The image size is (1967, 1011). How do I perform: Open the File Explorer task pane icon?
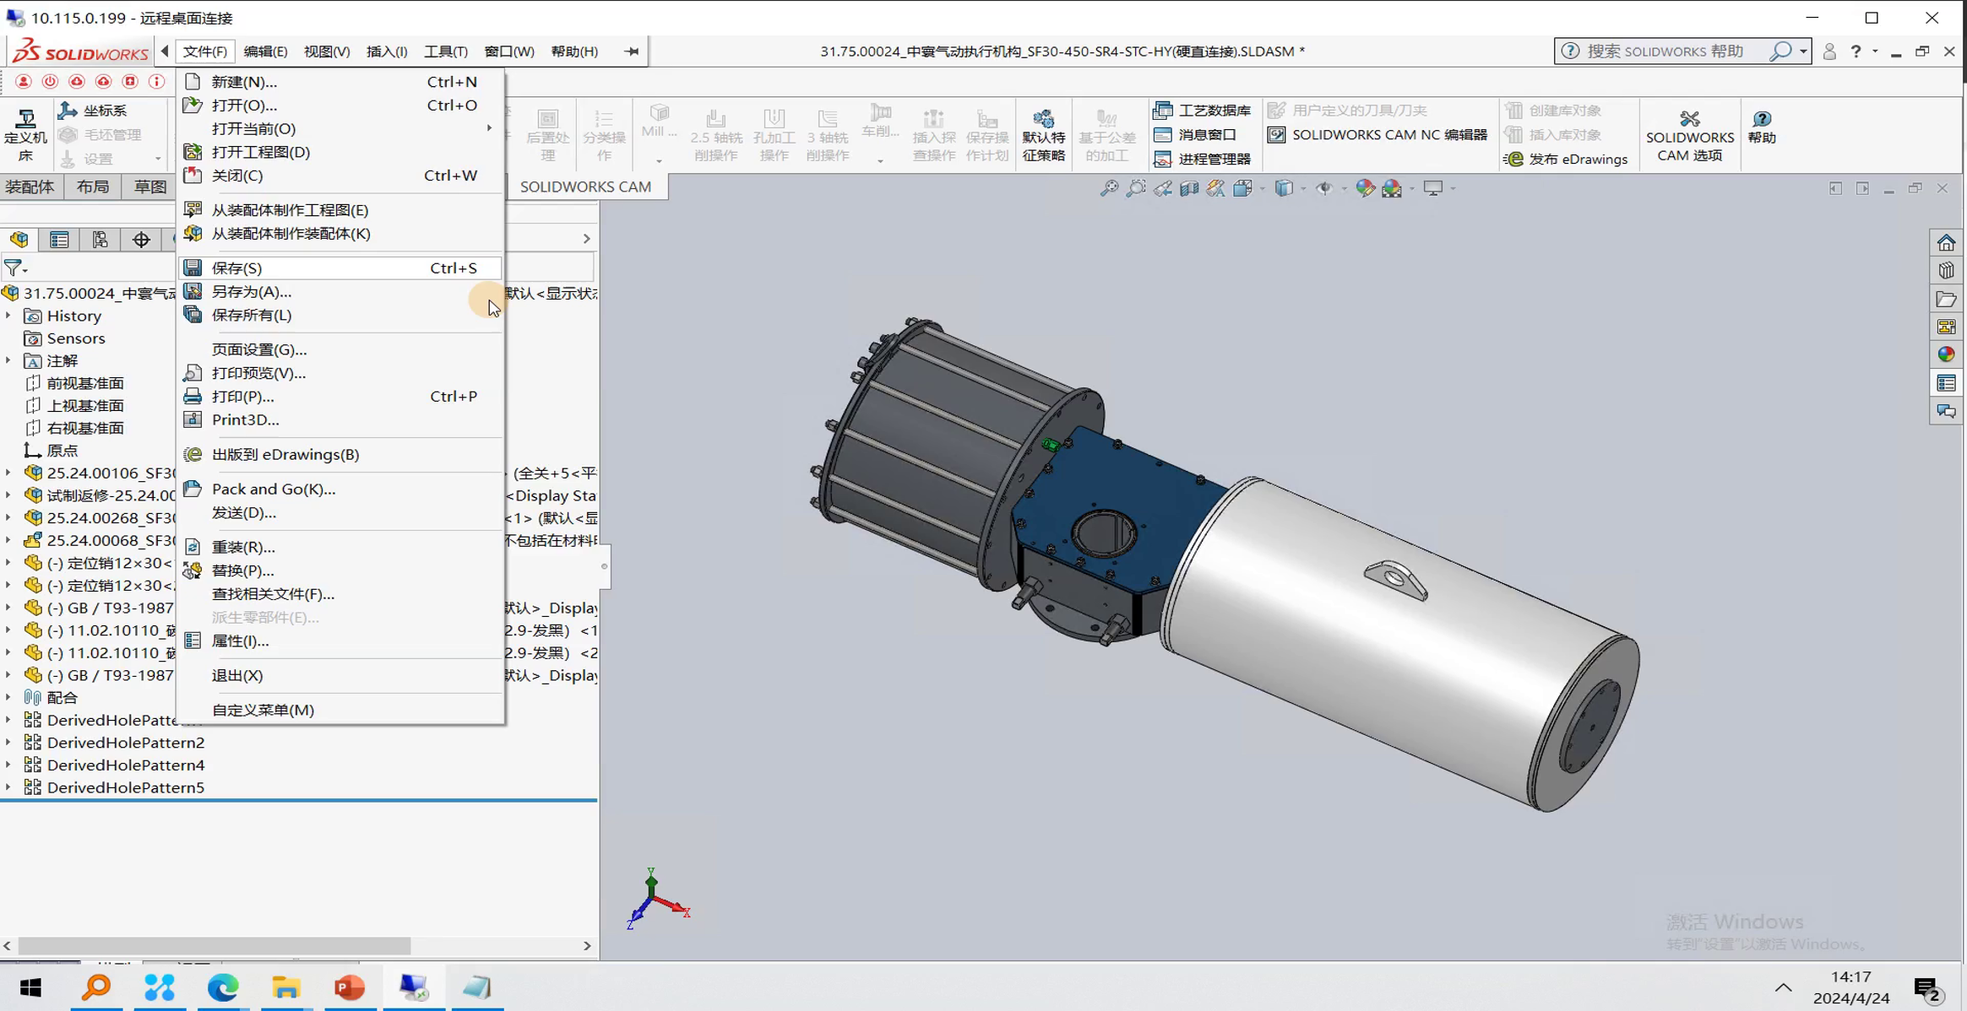pos(1946,299)
